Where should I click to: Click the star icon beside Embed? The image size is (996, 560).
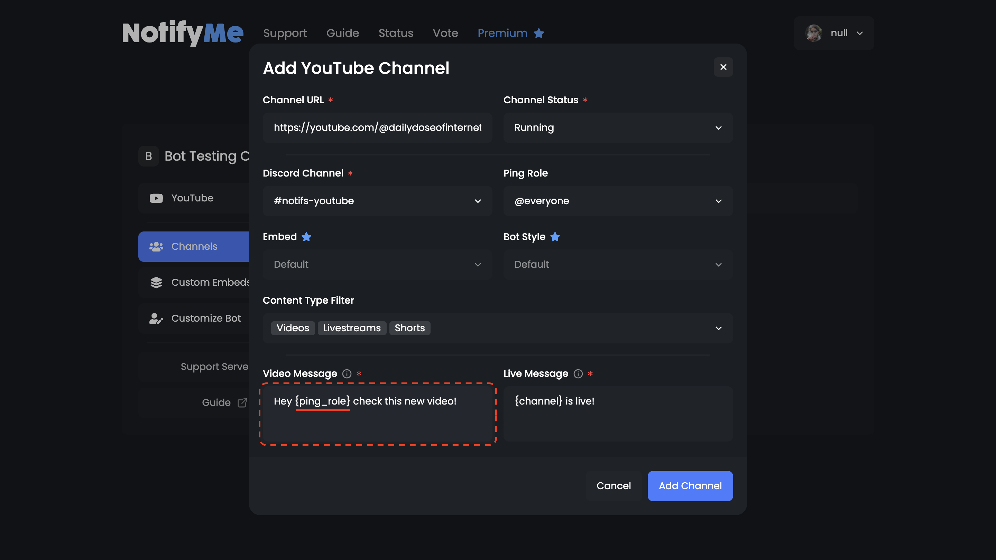pyautogui.click(x=306, y=237)
